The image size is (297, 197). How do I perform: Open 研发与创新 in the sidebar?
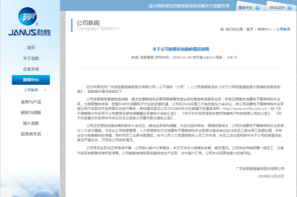[x=31, y=113]
